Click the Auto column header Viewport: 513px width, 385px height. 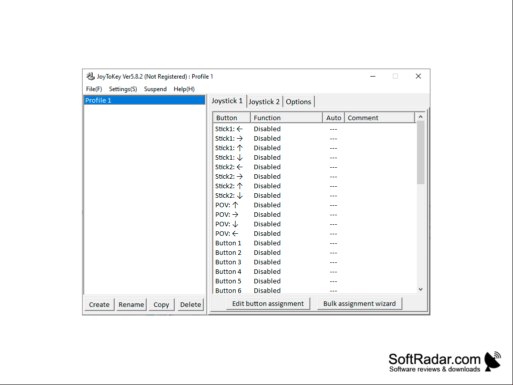(x=333, y=118)
